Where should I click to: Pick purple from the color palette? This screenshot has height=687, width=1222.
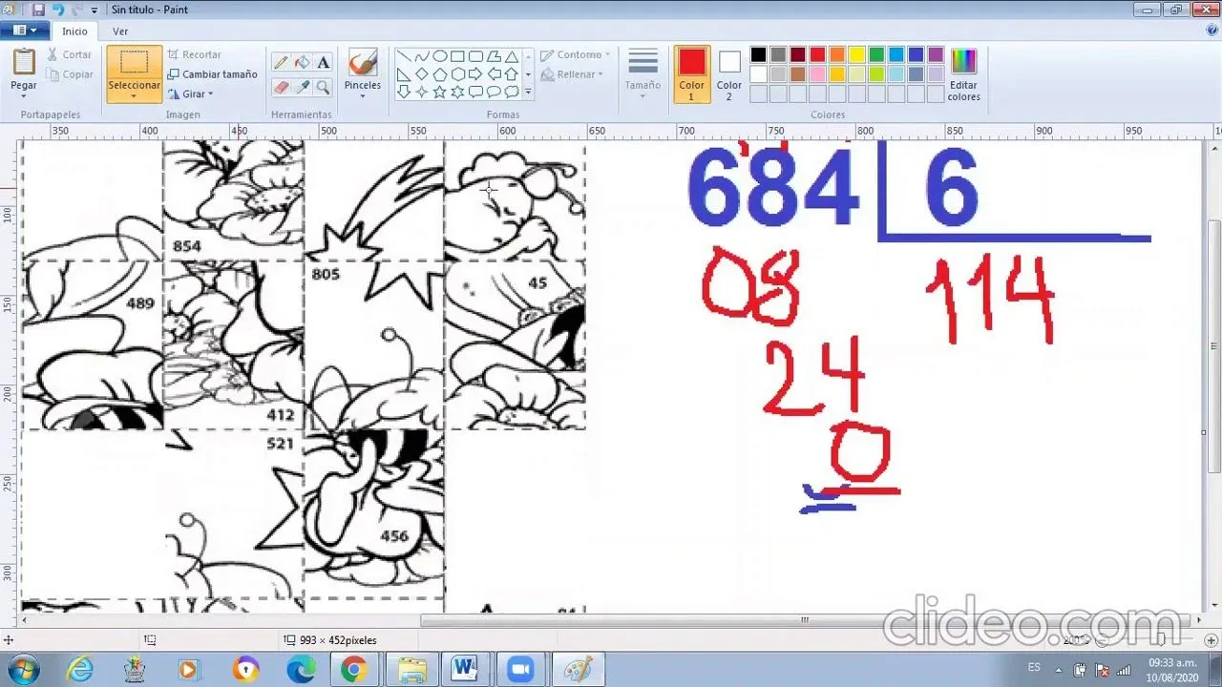pyautogui.click(x=936, y=54)
